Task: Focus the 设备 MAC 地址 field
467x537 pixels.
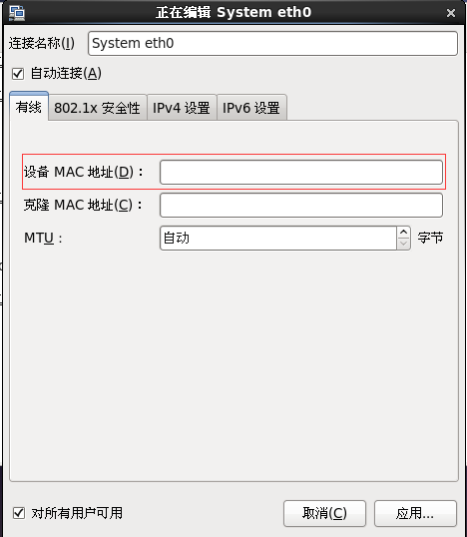Action: [301, 173]
